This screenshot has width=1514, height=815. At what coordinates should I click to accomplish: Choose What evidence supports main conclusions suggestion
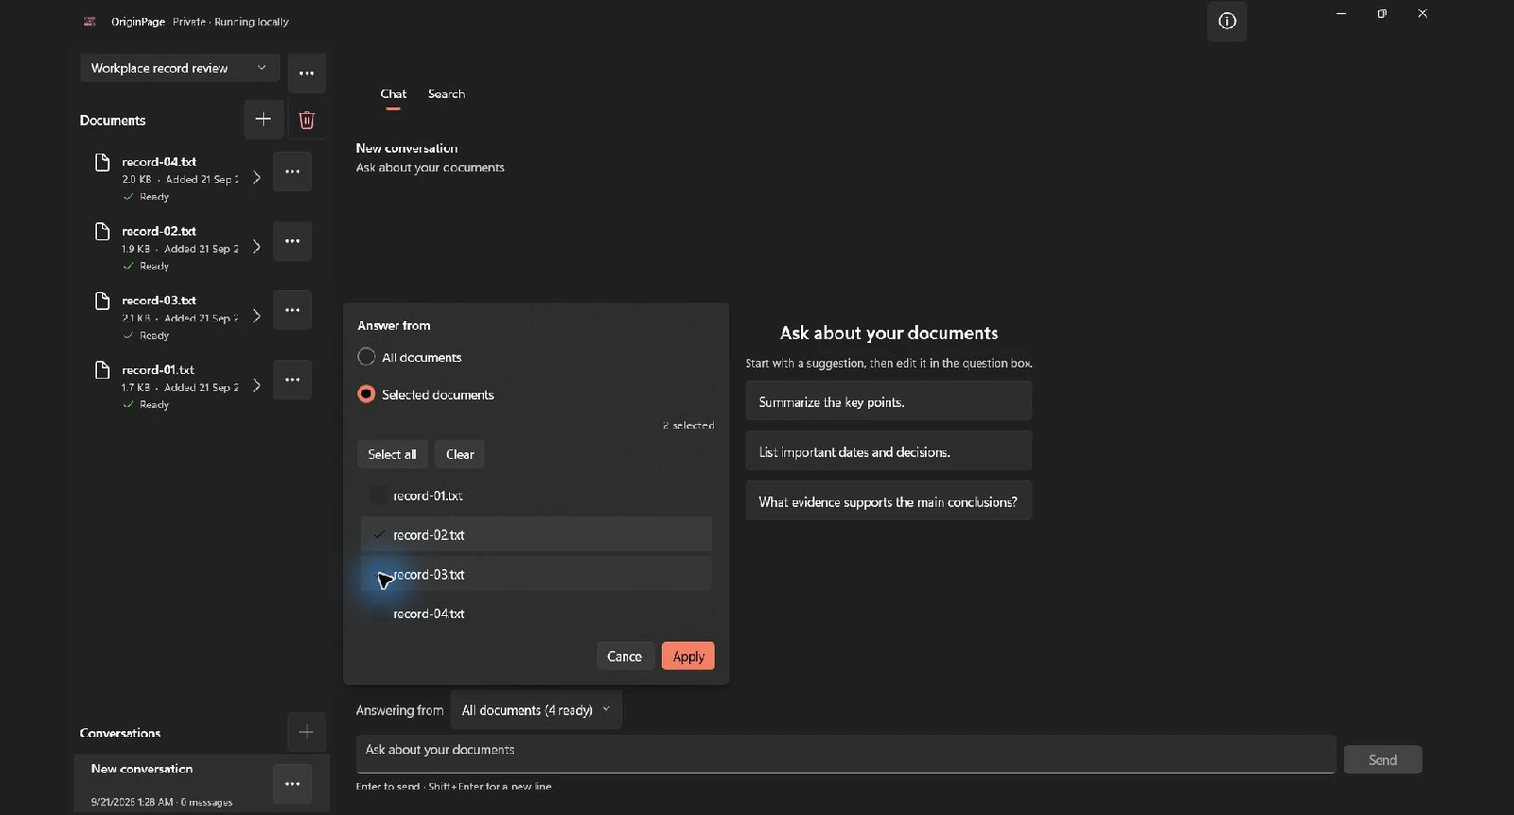pos(889,501)
